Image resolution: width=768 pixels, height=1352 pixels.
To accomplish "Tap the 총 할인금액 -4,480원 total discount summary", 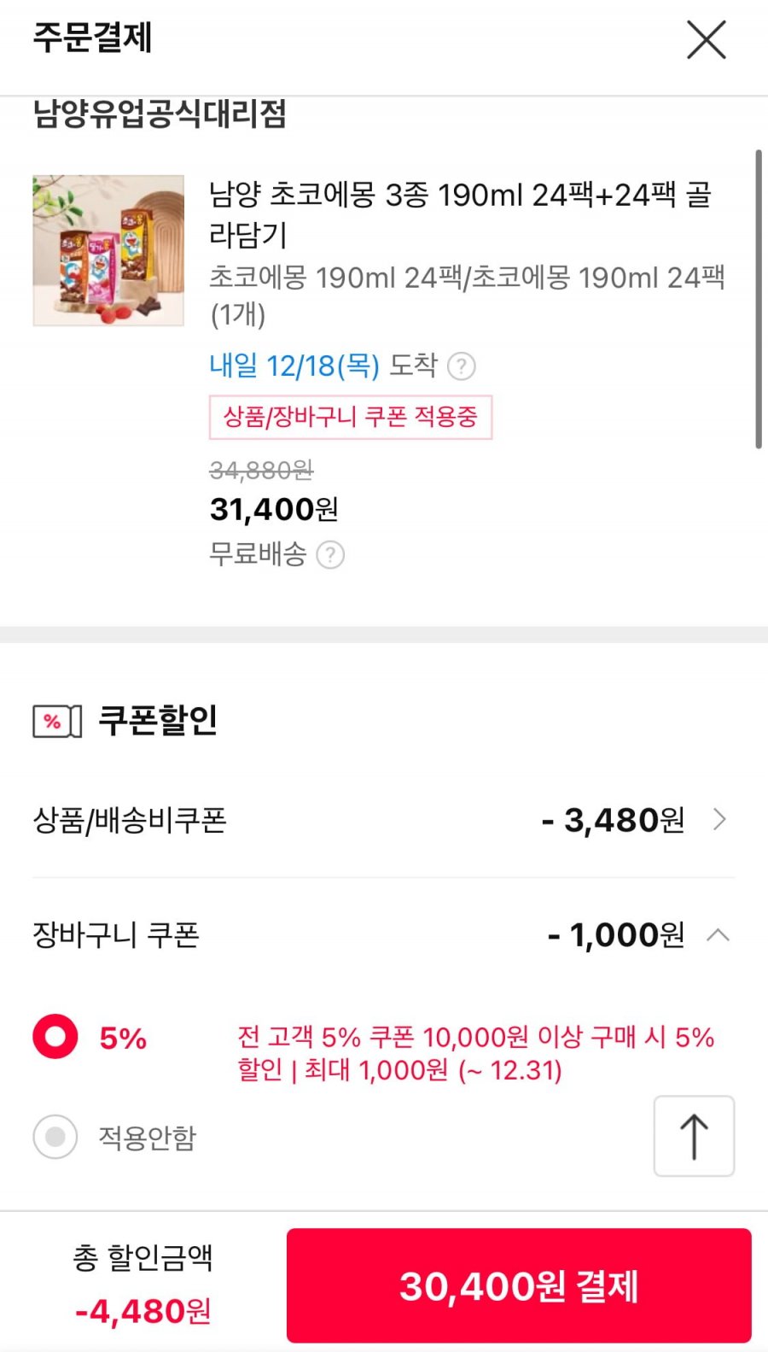I will click(143, 1284).
